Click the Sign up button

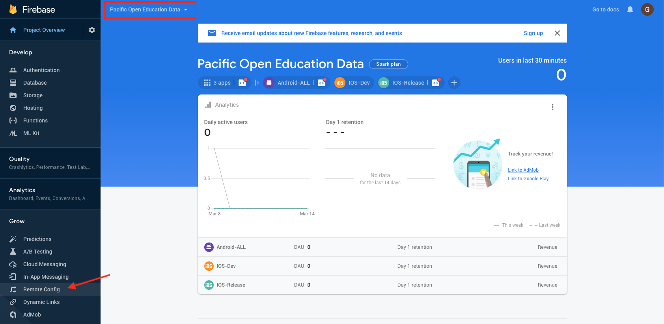click(x=533, y=33)
